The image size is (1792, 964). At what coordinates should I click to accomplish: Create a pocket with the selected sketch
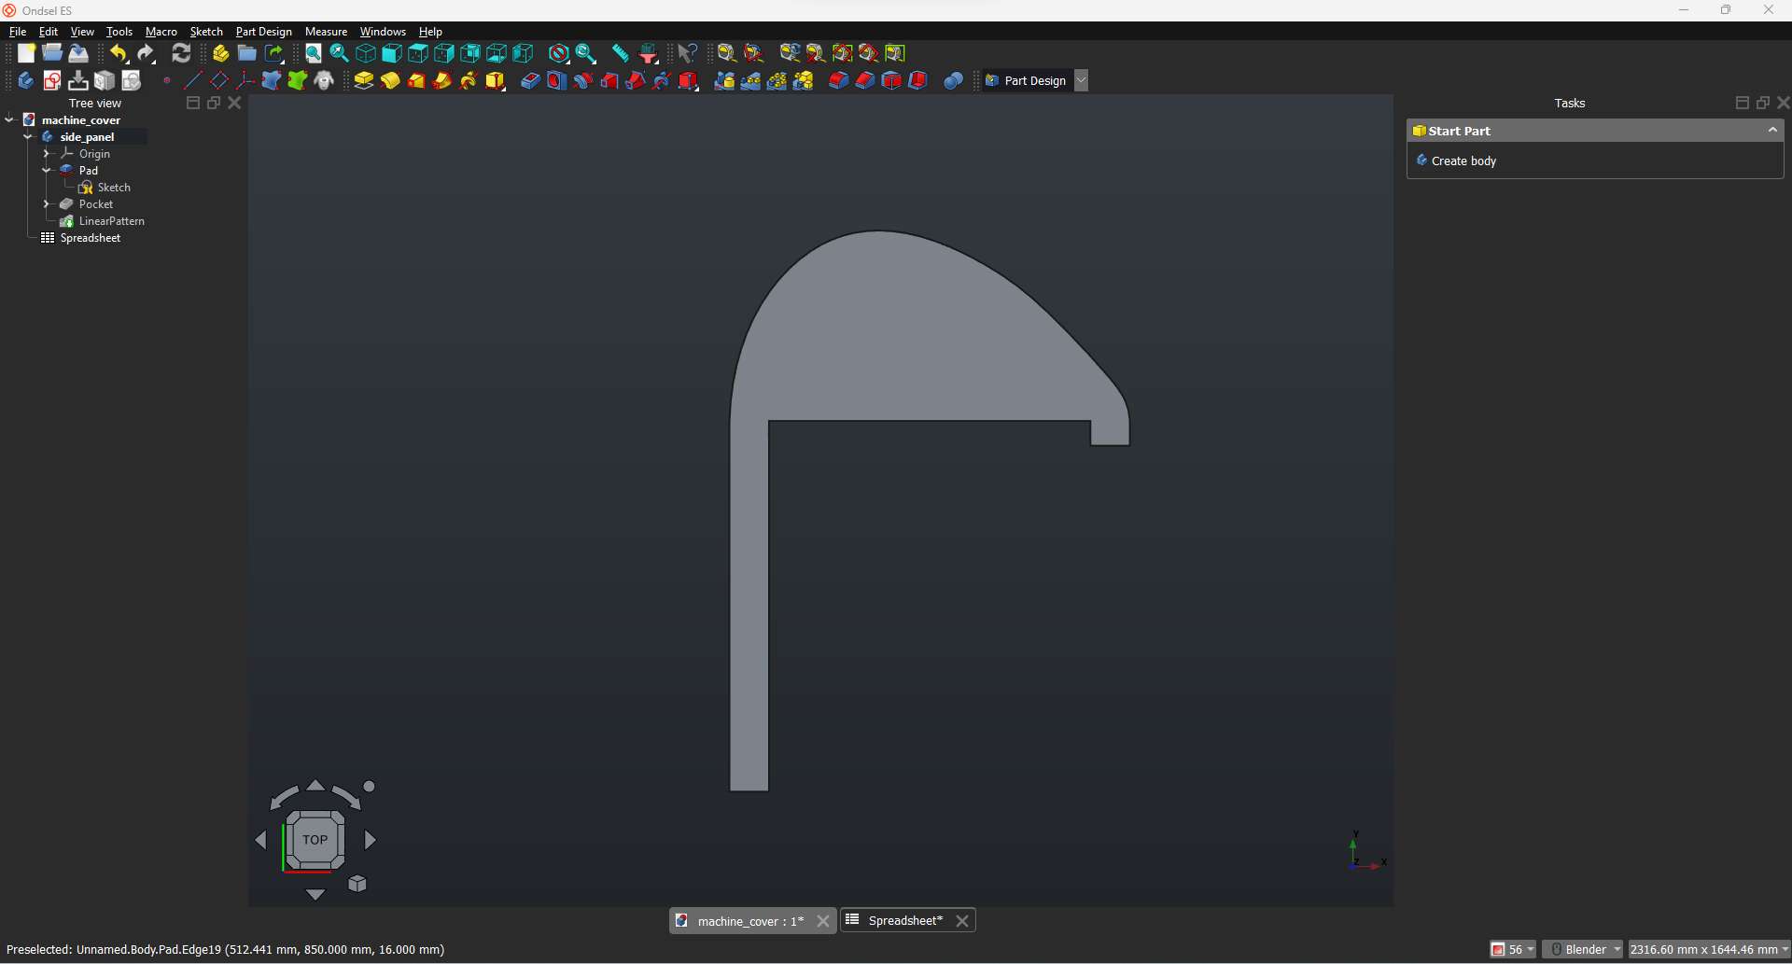530,81
